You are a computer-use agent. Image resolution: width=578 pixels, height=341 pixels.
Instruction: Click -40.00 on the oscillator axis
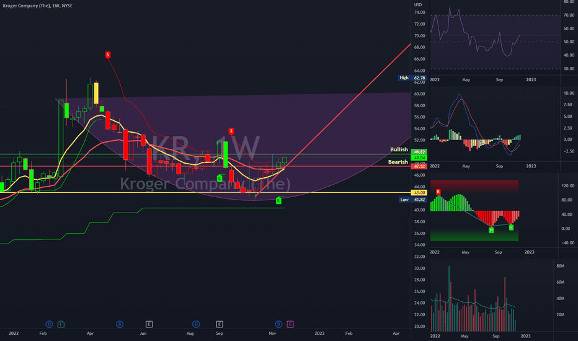pyautogui.click(x=567, y=243)
